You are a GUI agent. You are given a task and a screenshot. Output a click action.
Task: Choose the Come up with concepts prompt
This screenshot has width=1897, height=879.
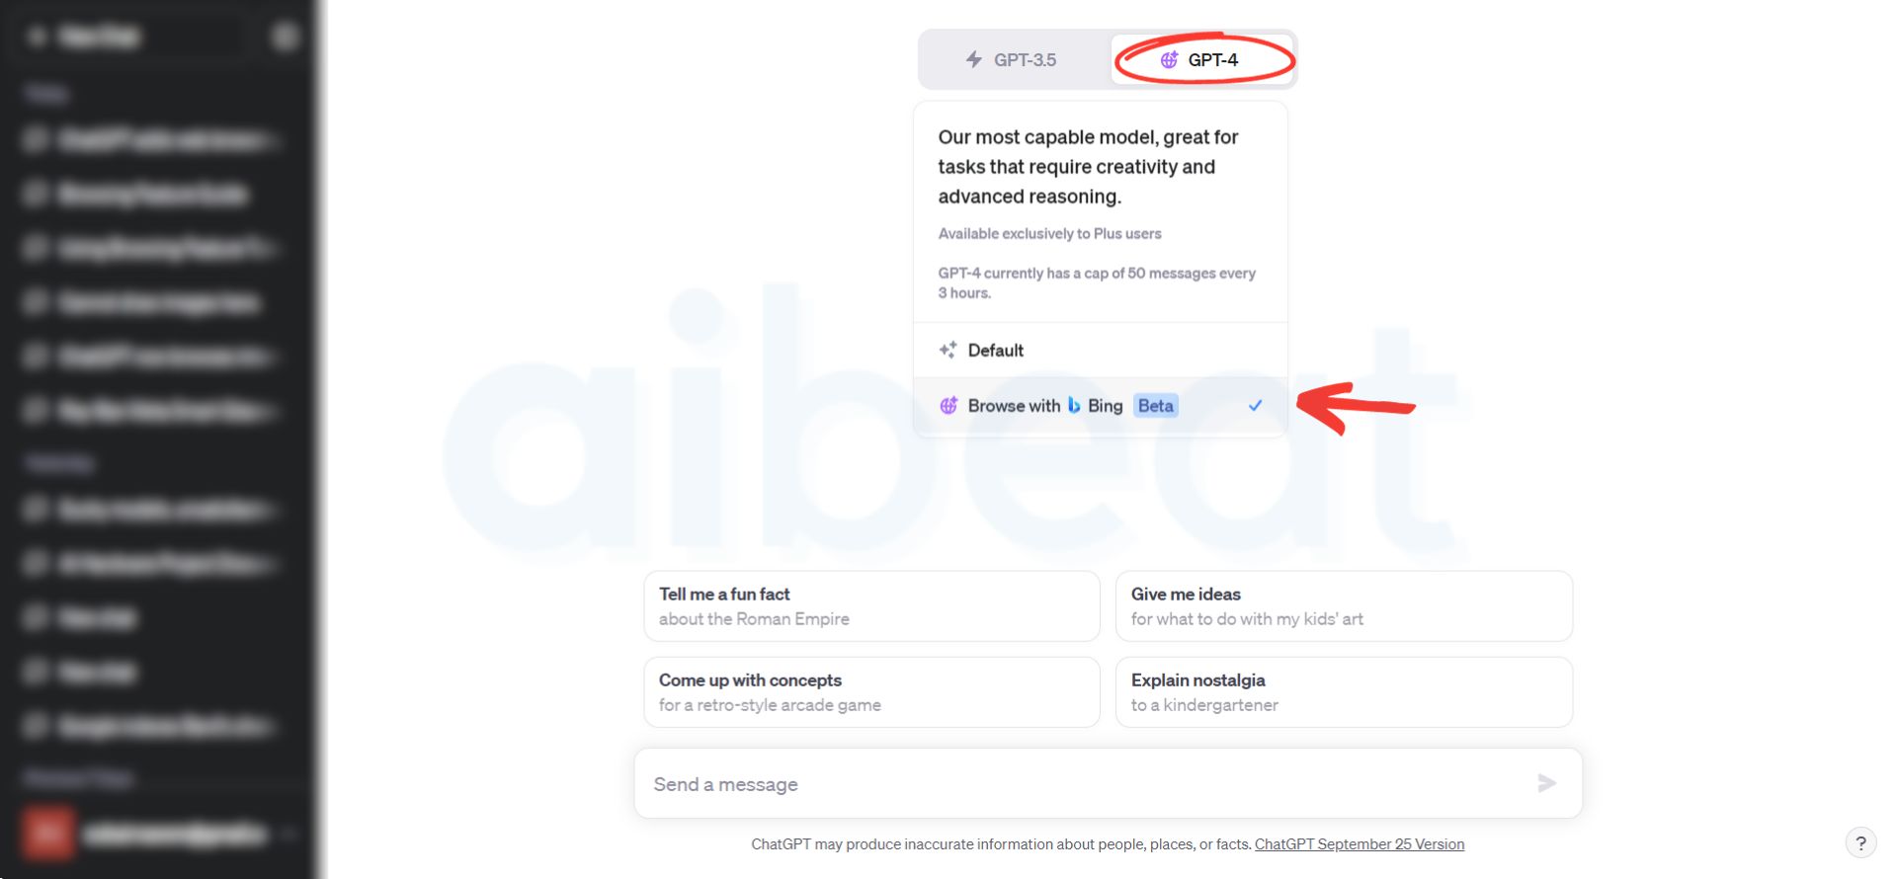point(871,691)
